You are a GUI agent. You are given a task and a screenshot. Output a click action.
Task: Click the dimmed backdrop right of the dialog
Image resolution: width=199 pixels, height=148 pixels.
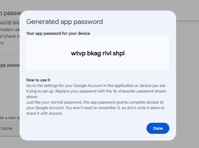click(188, 78)
